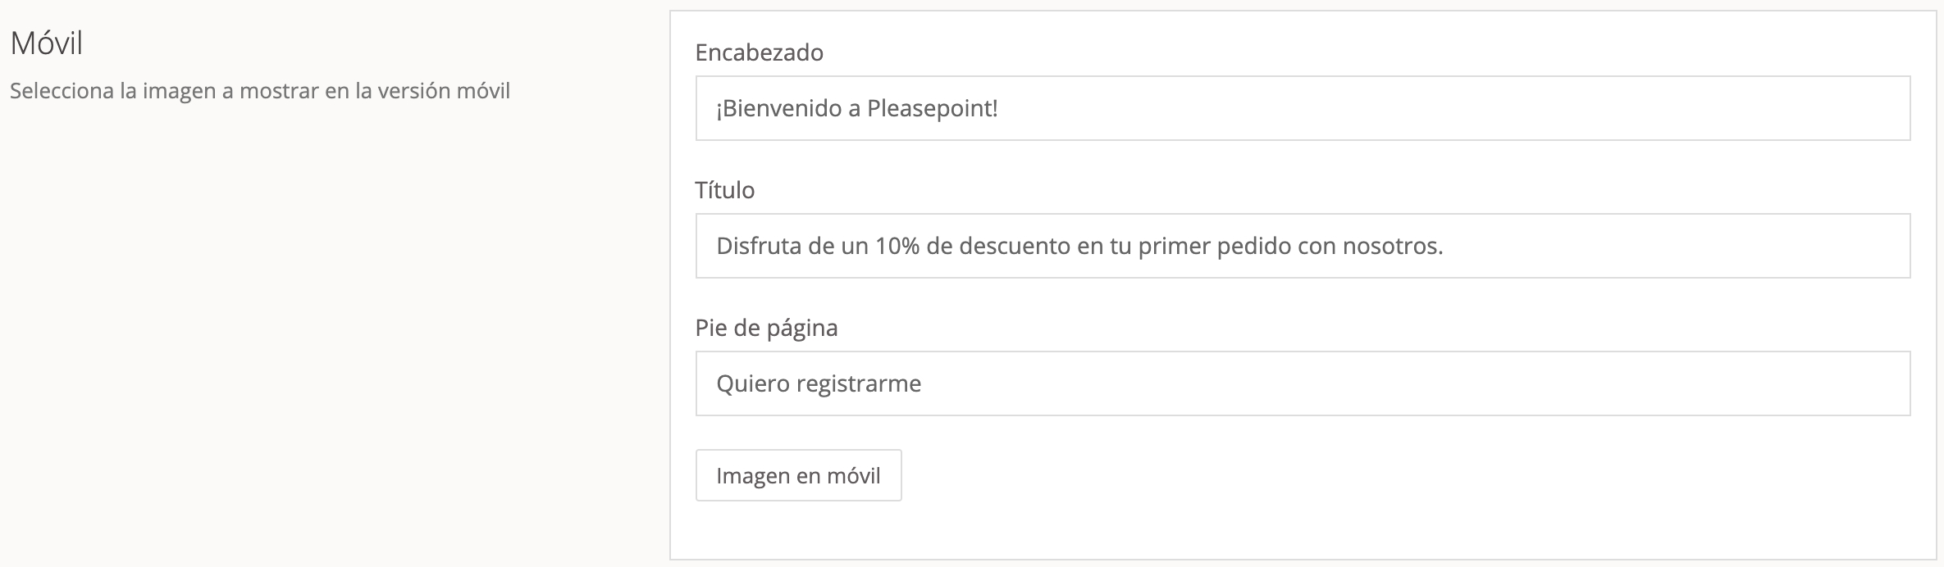This screenshot has height=567, width=1944.
Task: Click the Encabezado input field
Action: tap(1303, 108)
